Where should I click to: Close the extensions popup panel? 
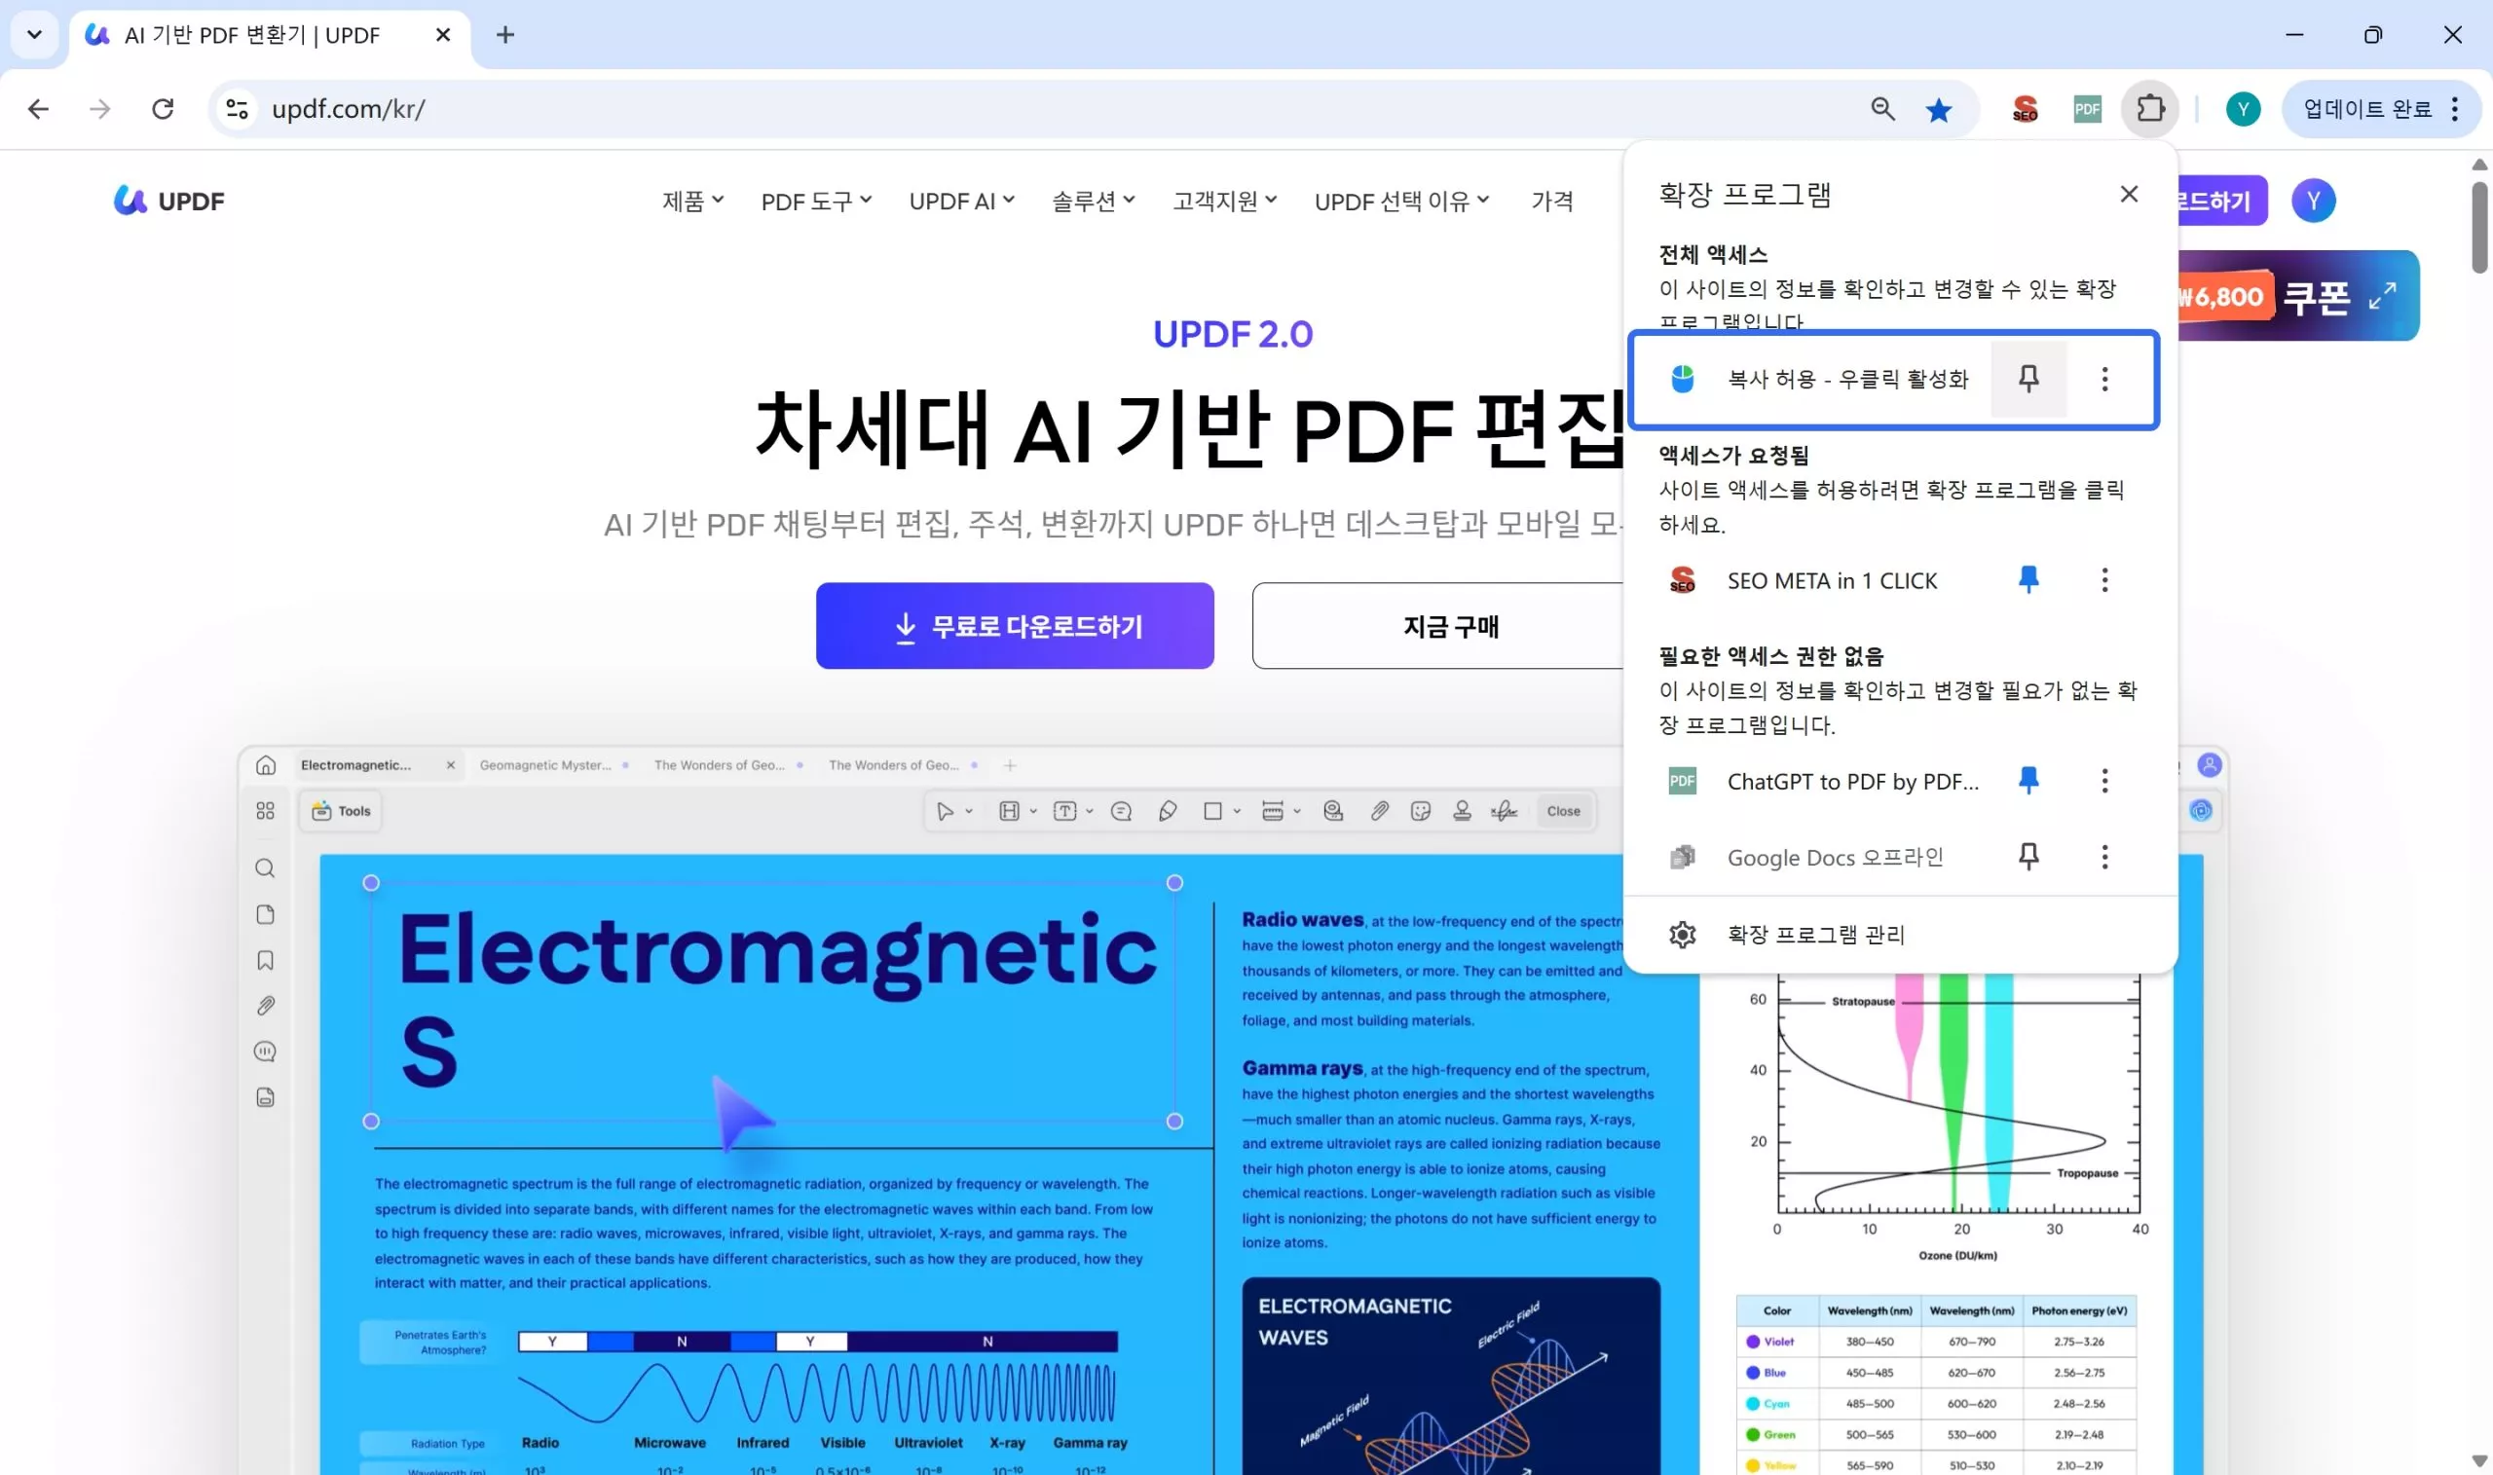click(x=2129, y=194)
